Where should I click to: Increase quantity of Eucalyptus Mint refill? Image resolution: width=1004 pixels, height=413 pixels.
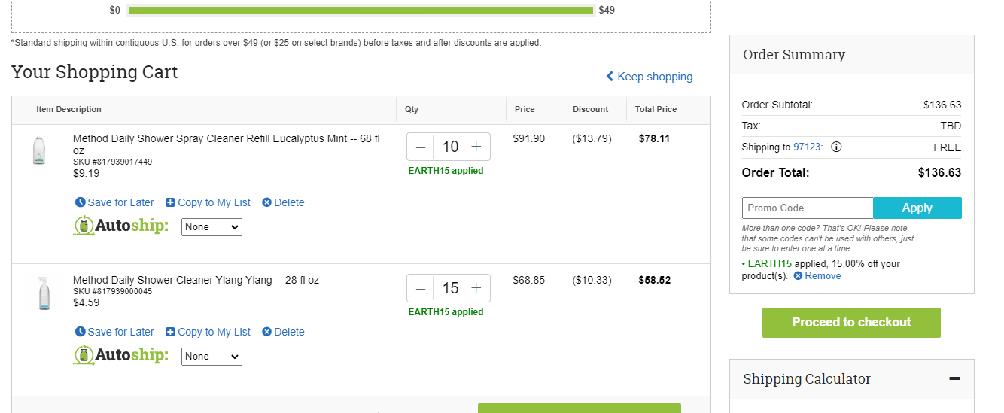pos(476,147)
